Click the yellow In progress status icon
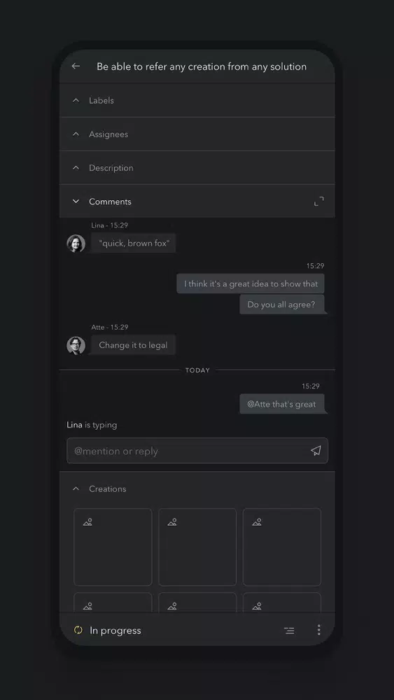 (x=78, y=630)
